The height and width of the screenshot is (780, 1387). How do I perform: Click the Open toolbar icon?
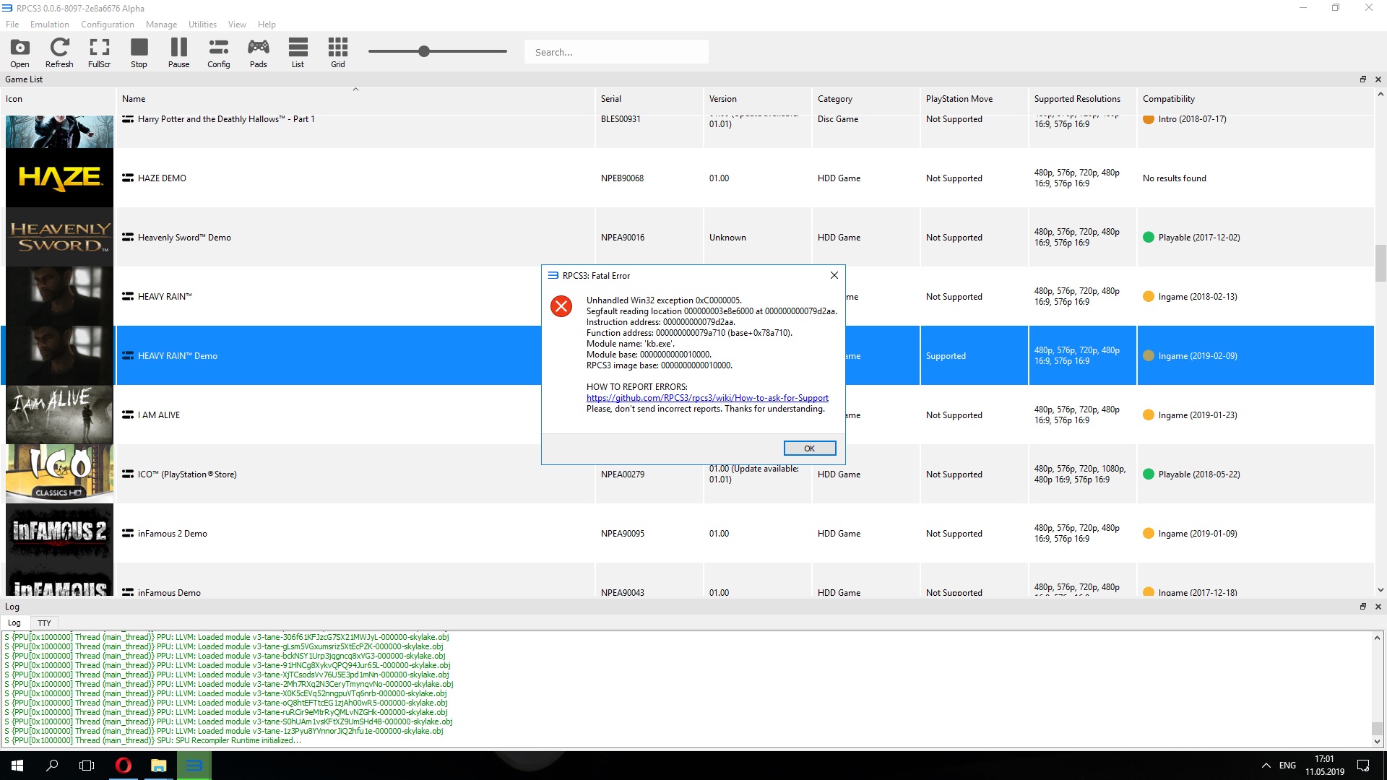(x=20, y=53)
